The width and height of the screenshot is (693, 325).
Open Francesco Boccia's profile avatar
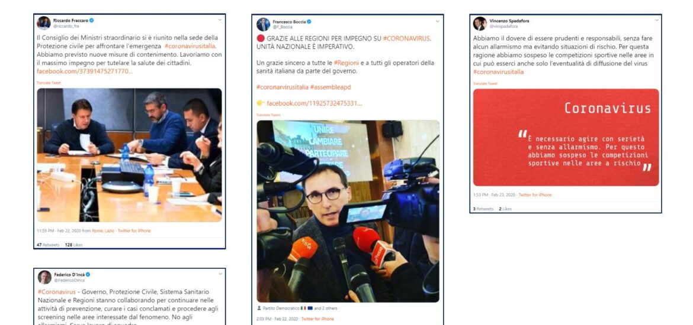[x=263, y=24]
